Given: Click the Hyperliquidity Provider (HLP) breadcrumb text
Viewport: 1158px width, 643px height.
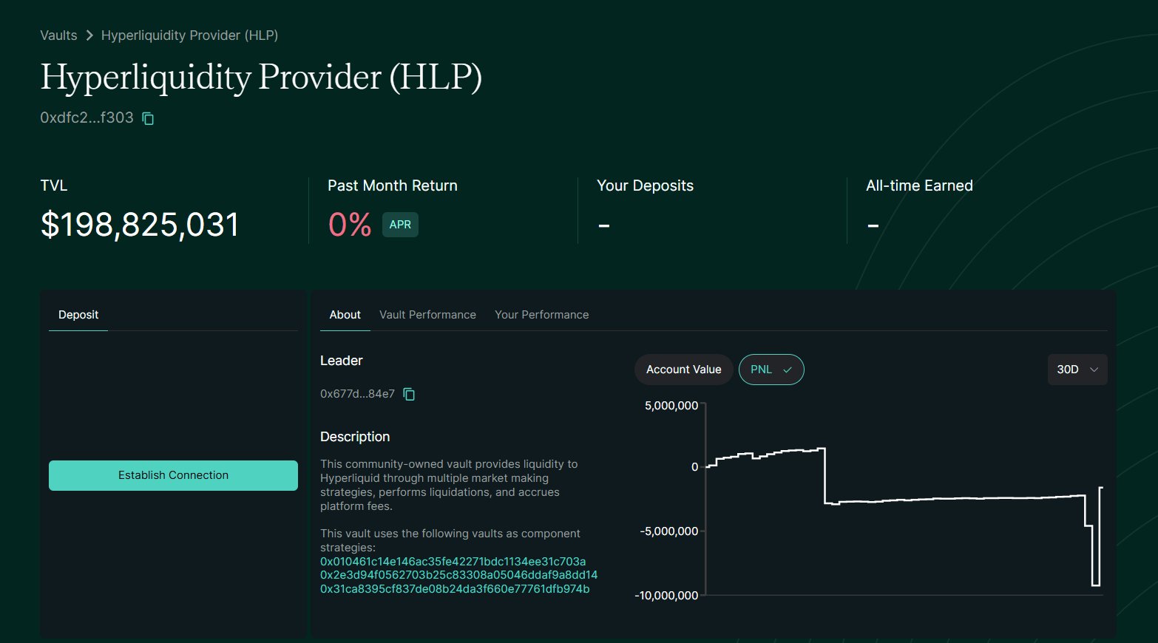Looking at the screenshot, I should click(189, 35).
